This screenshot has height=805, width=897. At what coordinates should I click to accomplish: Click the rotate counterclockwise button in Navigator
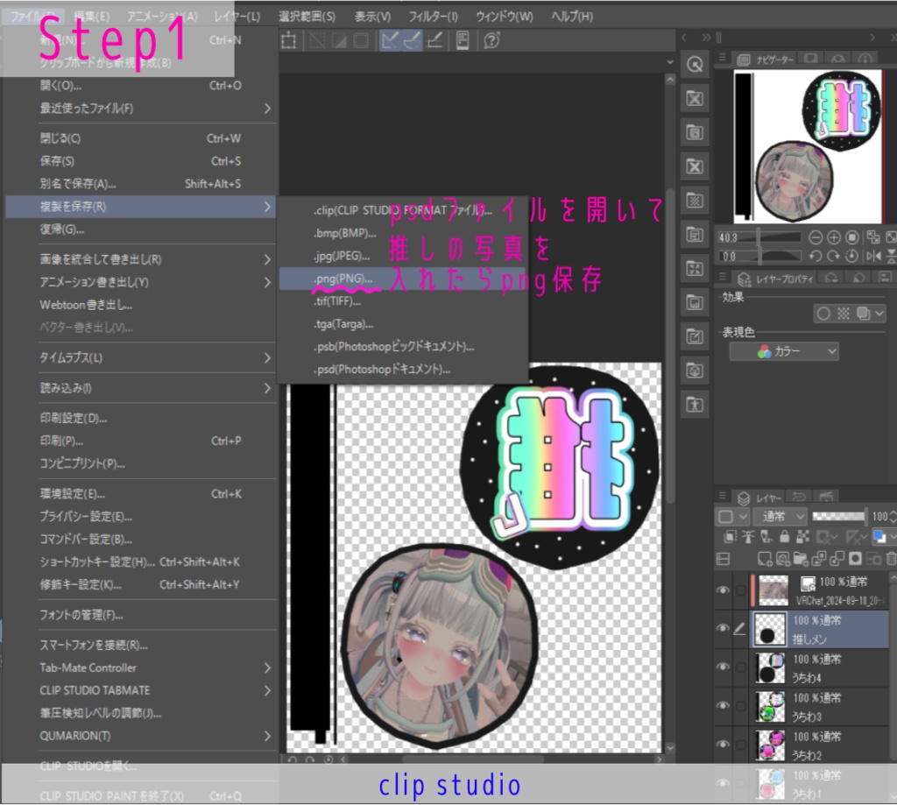816,255
